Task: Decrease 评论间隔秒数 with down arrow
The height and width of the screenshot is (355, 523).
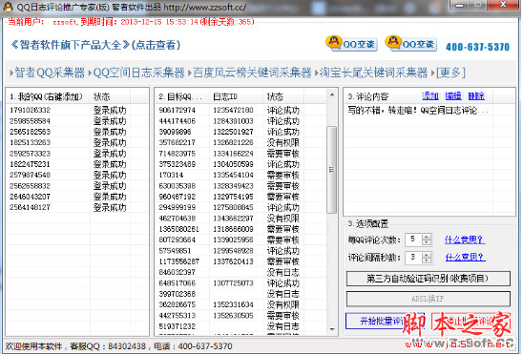Action: 427,261
